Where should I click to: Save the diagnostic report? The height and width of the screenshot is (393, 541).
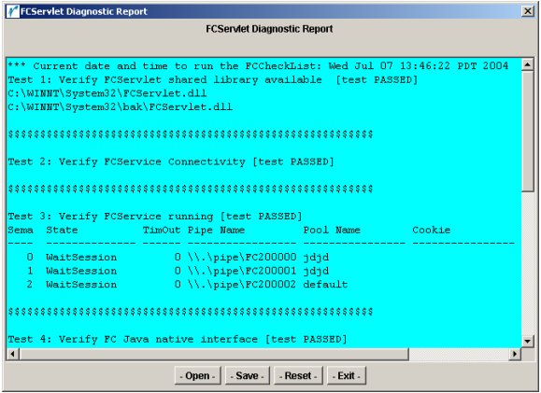[x=247, y=375]
